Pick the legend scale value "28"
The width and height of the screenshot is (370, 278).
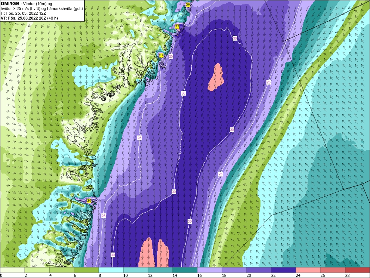tap(347, 275)
